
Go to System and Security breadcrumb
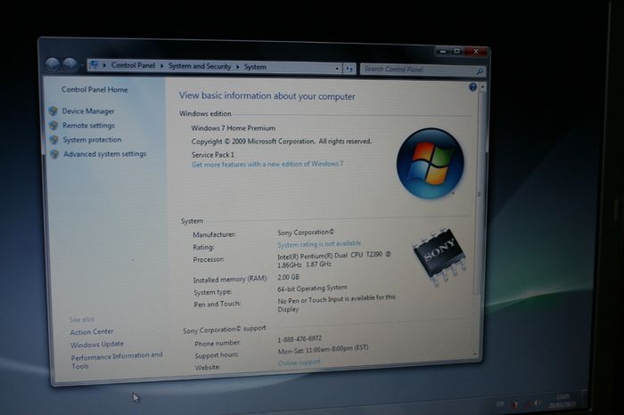coord(200,66)
